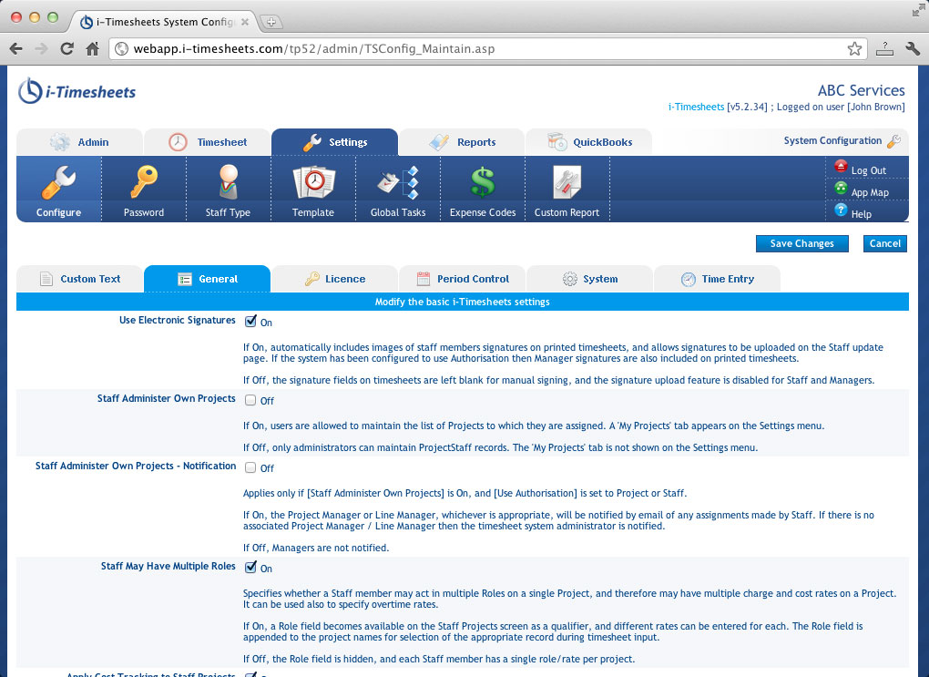The width and height of the screenshot is (929, 677).
Task: Click the App Map link text
Action: tap(870, 192)
